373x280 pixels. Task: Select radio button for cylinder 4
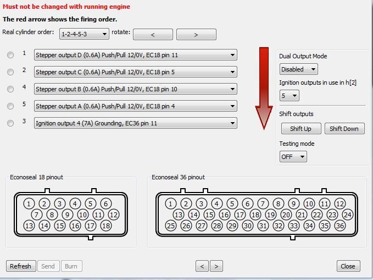pyautogui.click(x=10, y=89)
